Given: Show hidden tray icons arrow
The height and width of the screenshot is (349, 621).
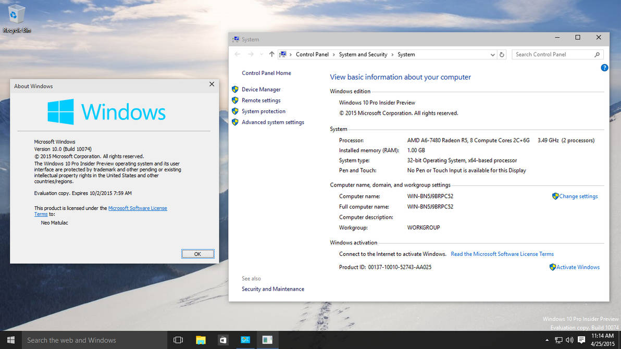Looking at the screenshot, I should pyautogui.click(x=547, y=340).
